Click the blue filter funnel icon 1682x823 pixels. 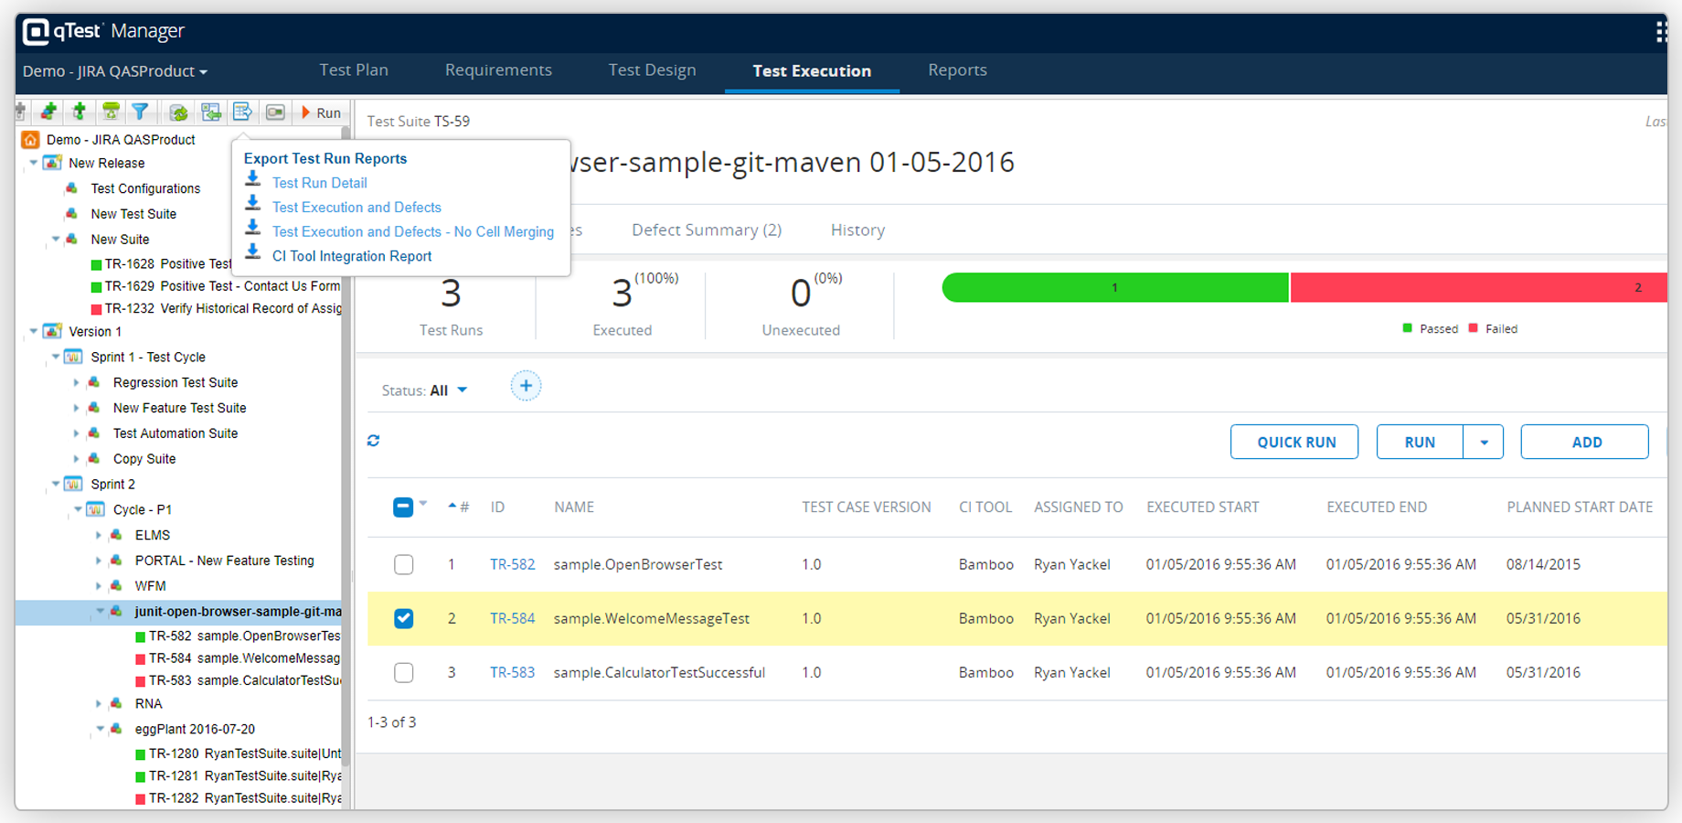point(140,112)
